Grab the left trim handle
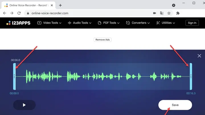The height and width of the screenshot is (115, 205). 14,76
